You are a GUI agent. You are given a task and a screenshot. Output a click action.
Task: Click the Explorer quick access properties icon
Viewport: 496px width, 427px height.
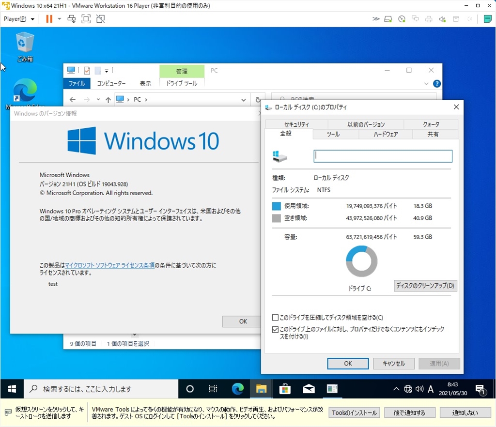(x=87, y=71)
